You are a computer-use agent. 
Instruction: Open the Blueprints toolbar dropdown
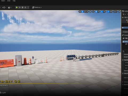(x=4, y=7)
